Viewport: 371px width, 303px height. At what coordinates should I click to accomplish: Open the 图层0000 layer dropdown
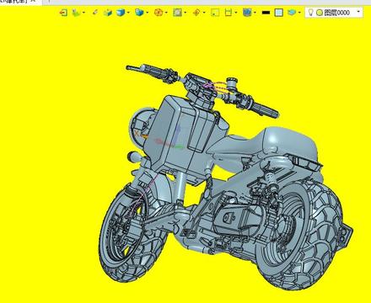358,12
